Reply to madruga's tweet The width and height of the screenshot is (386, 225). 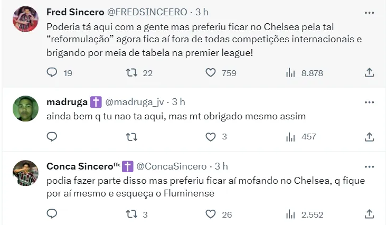click(52, 137)
